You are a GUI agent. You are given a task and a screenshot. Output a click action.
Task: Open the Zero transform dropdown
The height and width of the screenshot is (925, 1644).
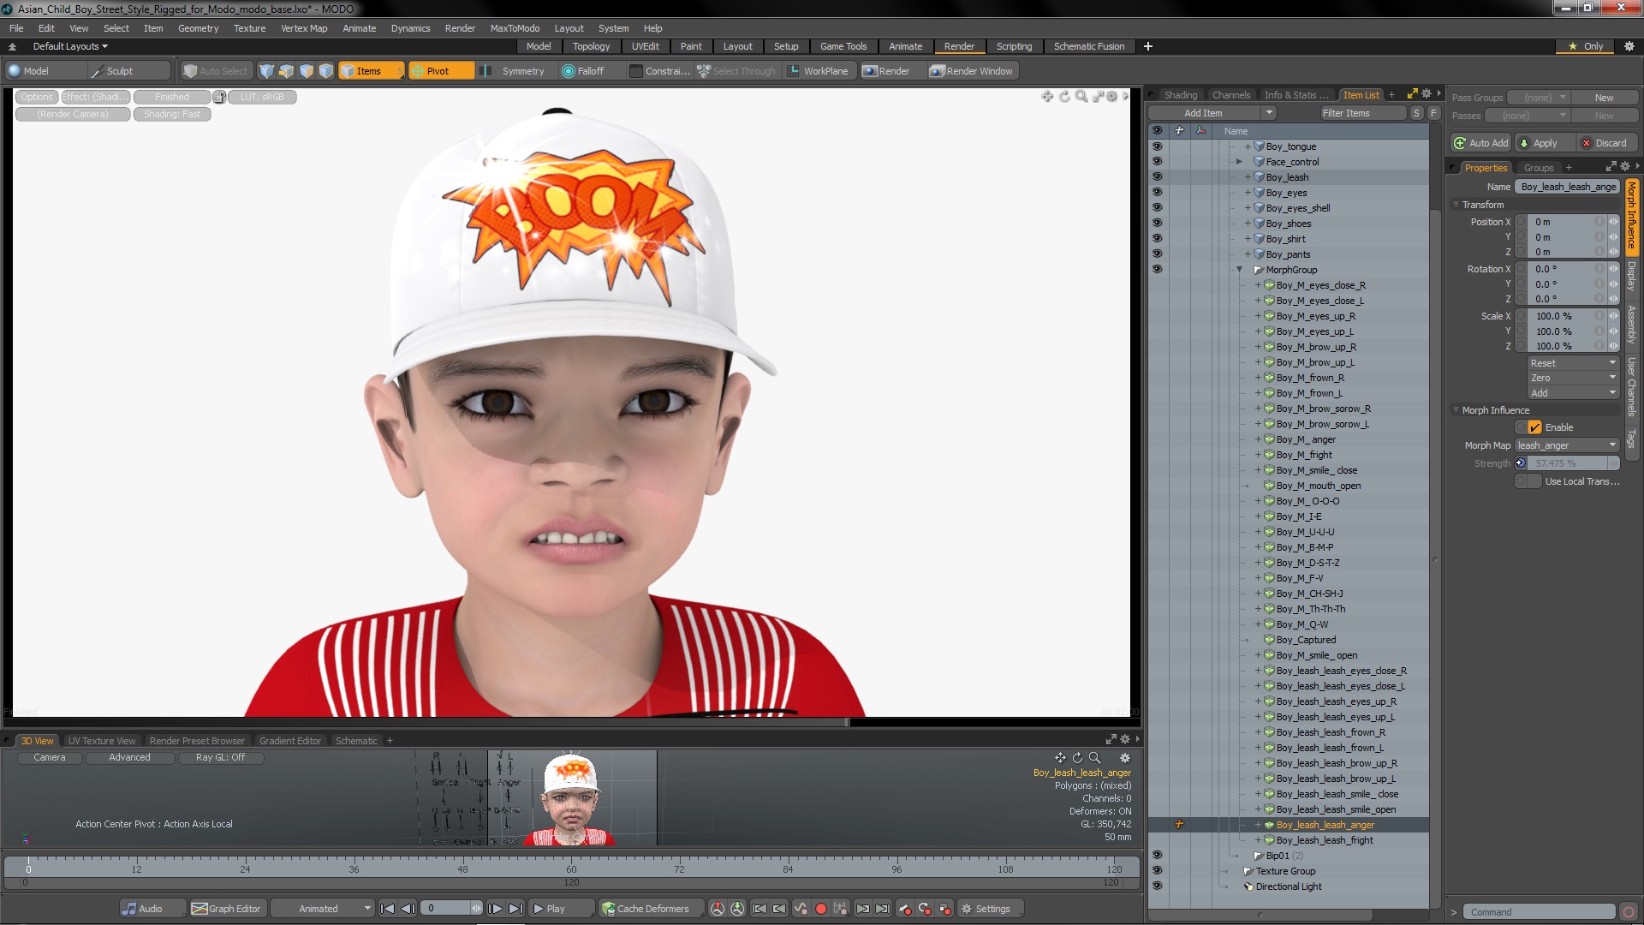pyautogui.click(x=1573, y=378)
